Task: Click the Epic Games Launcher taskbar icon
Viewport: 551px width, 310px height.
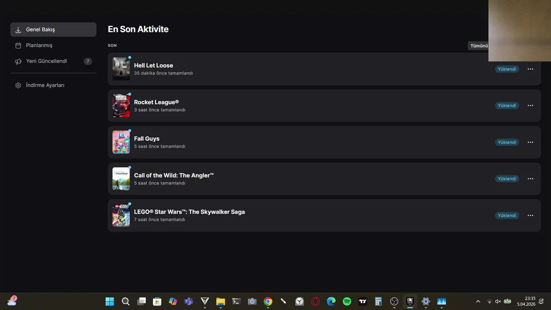Action: tap(410, 301)
